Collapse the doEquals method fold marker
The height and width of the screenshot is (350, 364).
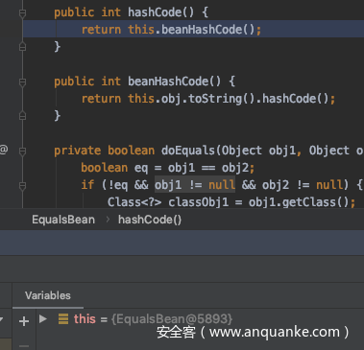click(x=22, y=152)
